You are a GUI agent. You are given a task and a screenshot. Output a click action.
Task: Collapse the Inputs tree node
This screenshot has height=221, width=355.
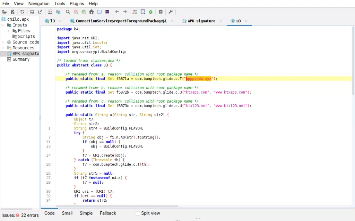3,25
